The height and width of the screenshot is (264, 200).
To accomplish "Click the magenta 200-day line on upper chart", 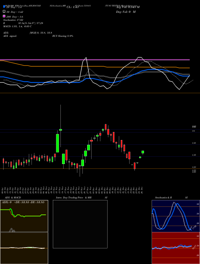I will [95, 60].
